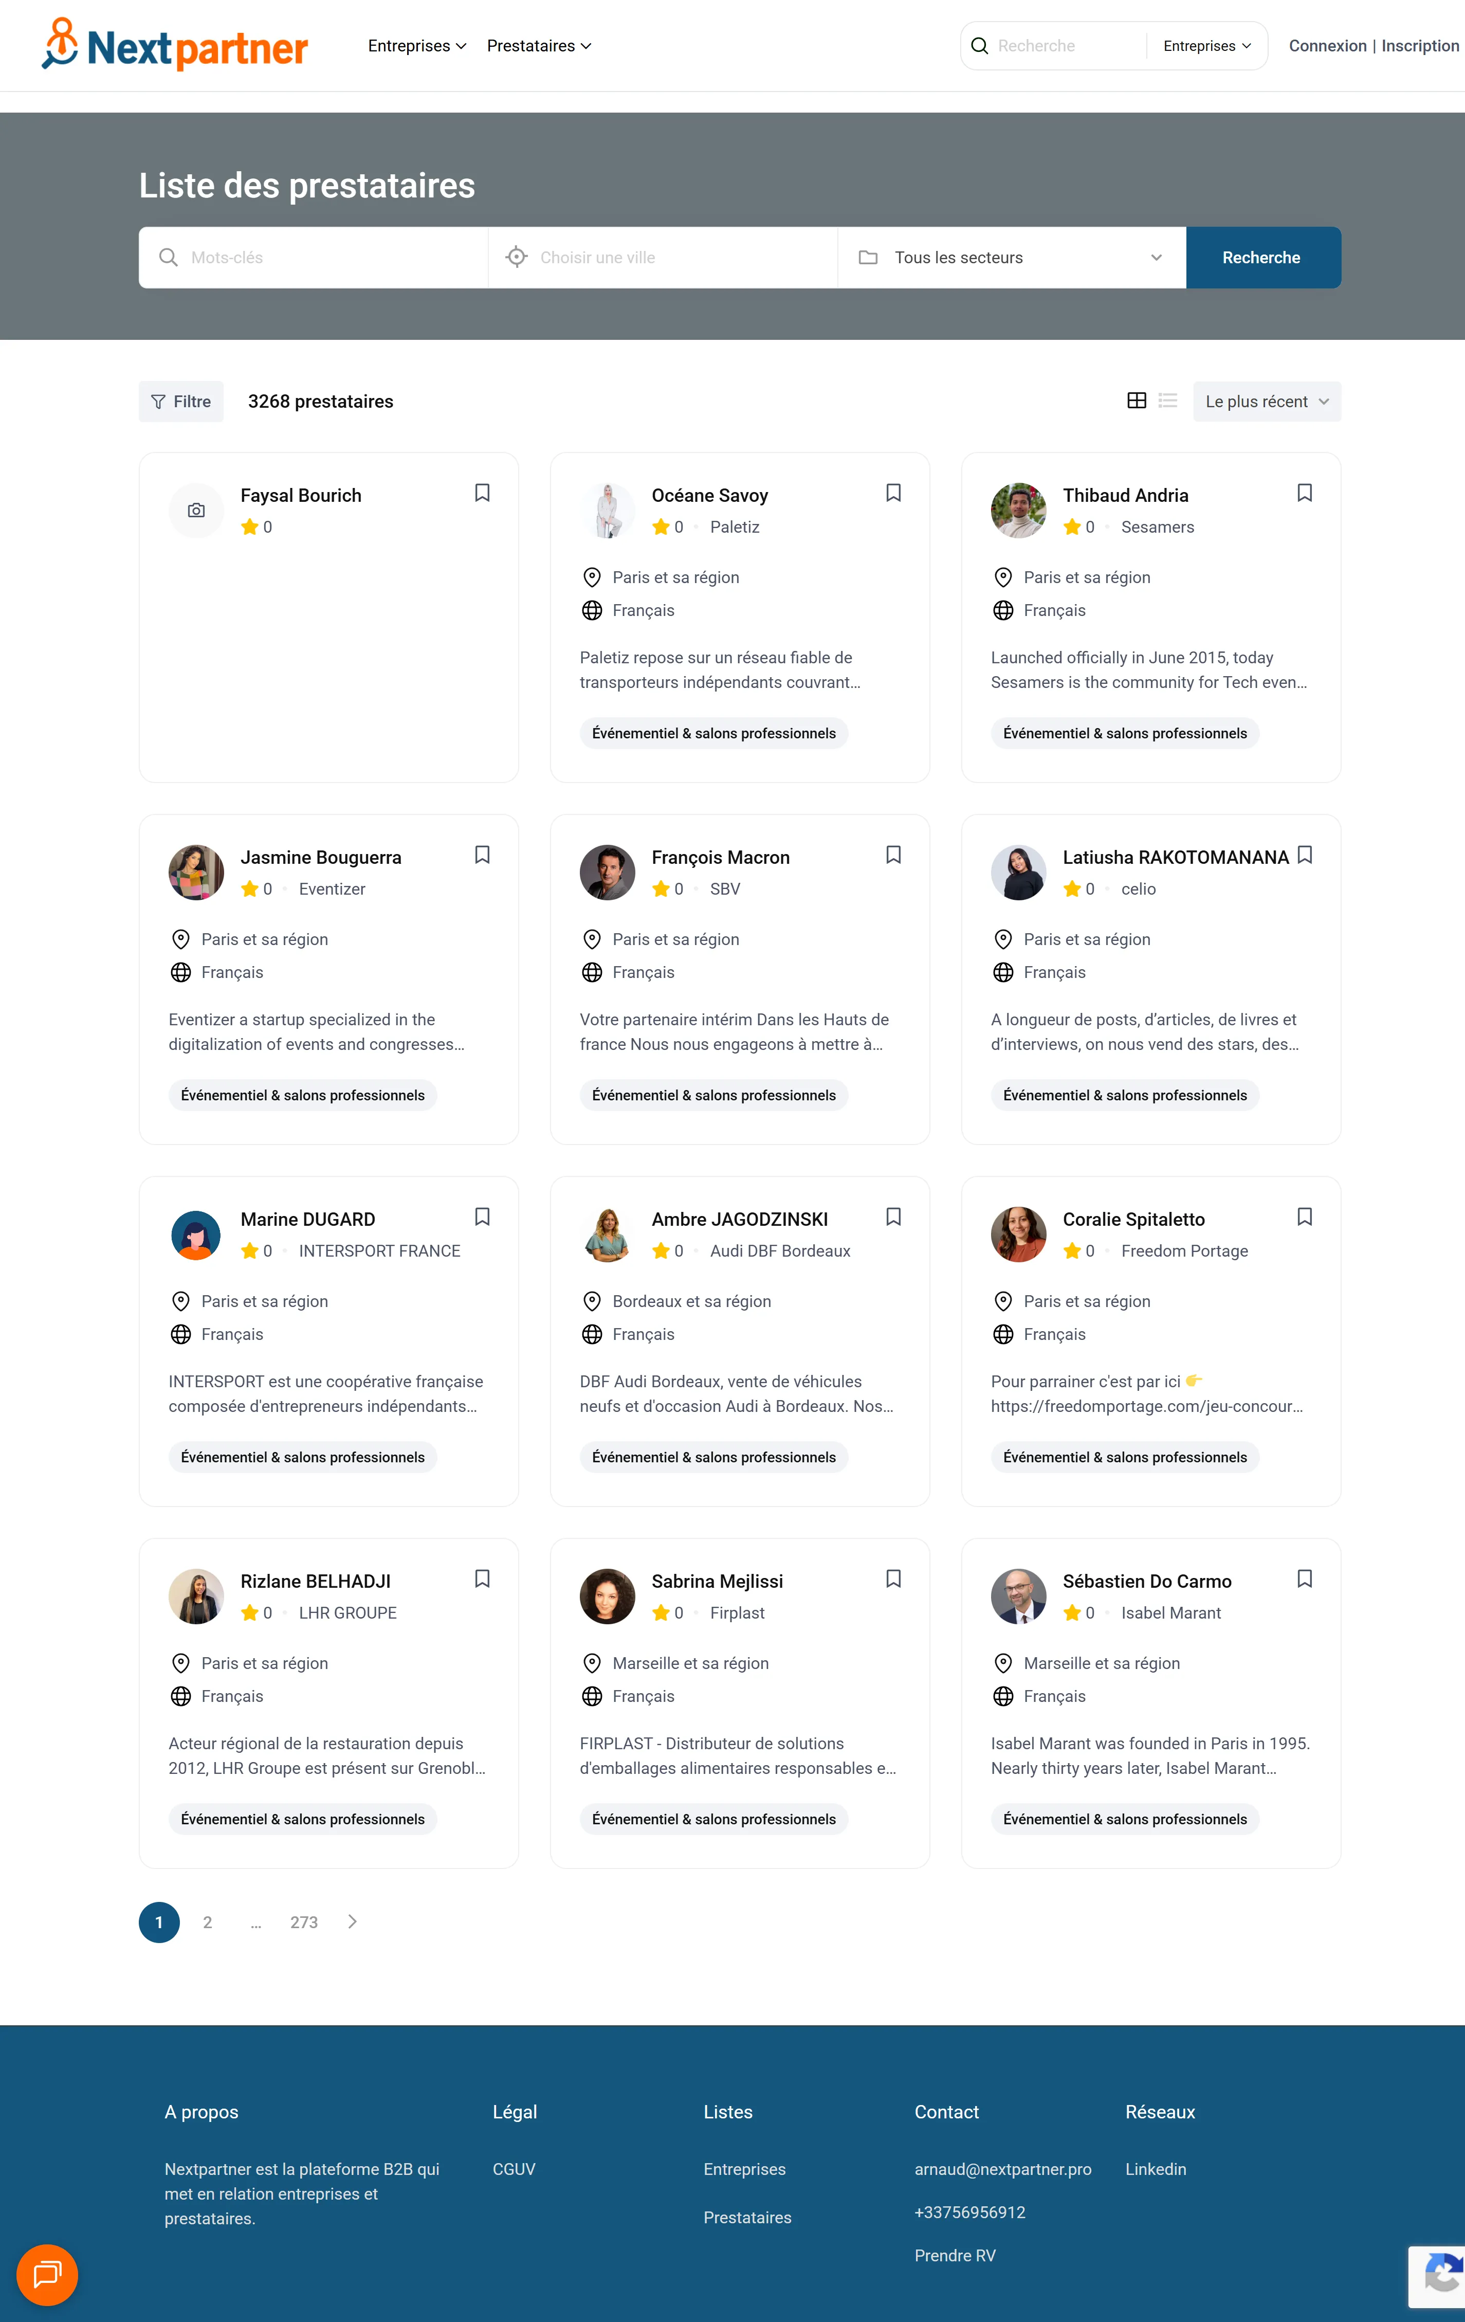Click the camera placeholder on Faysal Bourich's card

196,510
